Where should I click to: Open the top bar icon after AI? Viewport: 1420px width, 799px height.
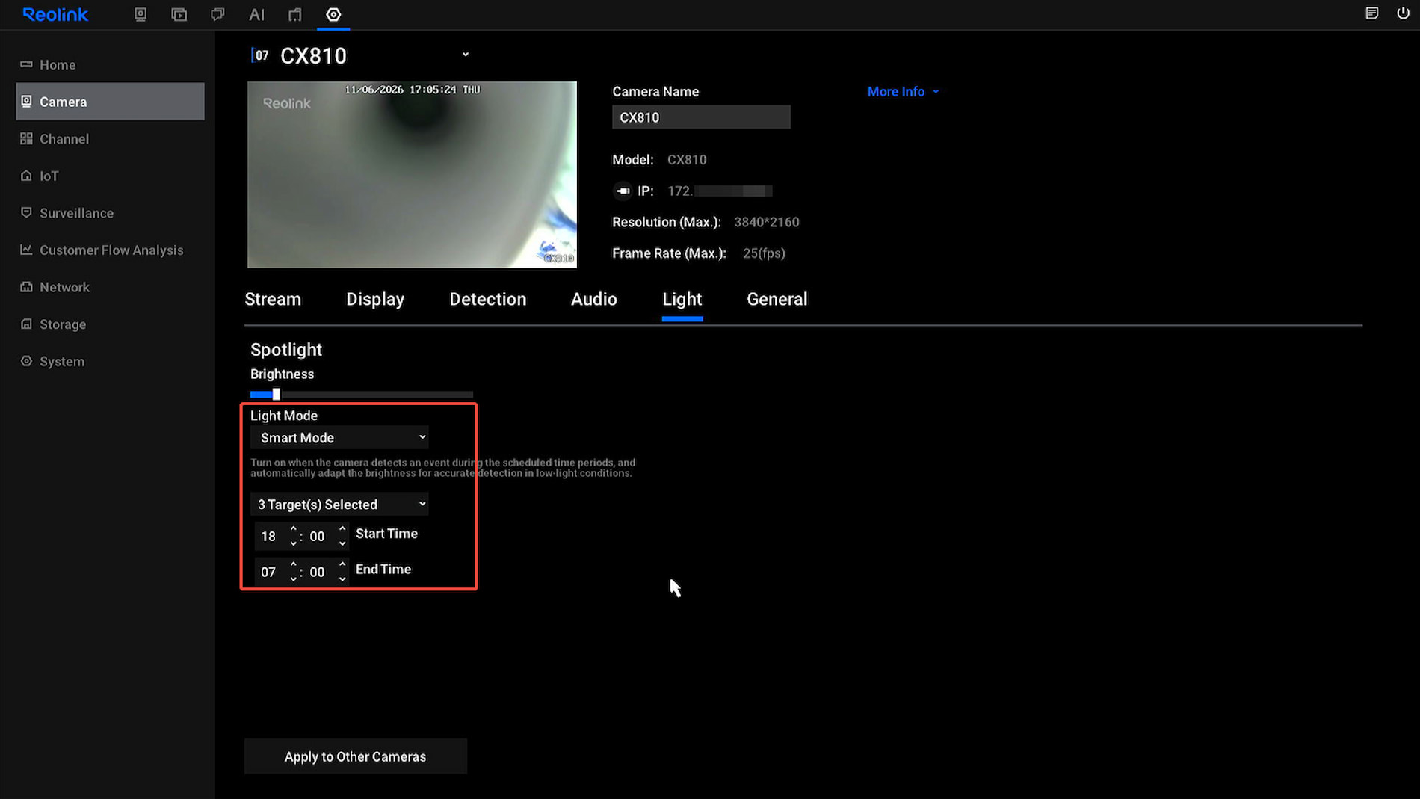tap(295, 14)
